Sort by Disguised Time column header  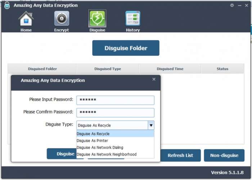coord(170,69)
